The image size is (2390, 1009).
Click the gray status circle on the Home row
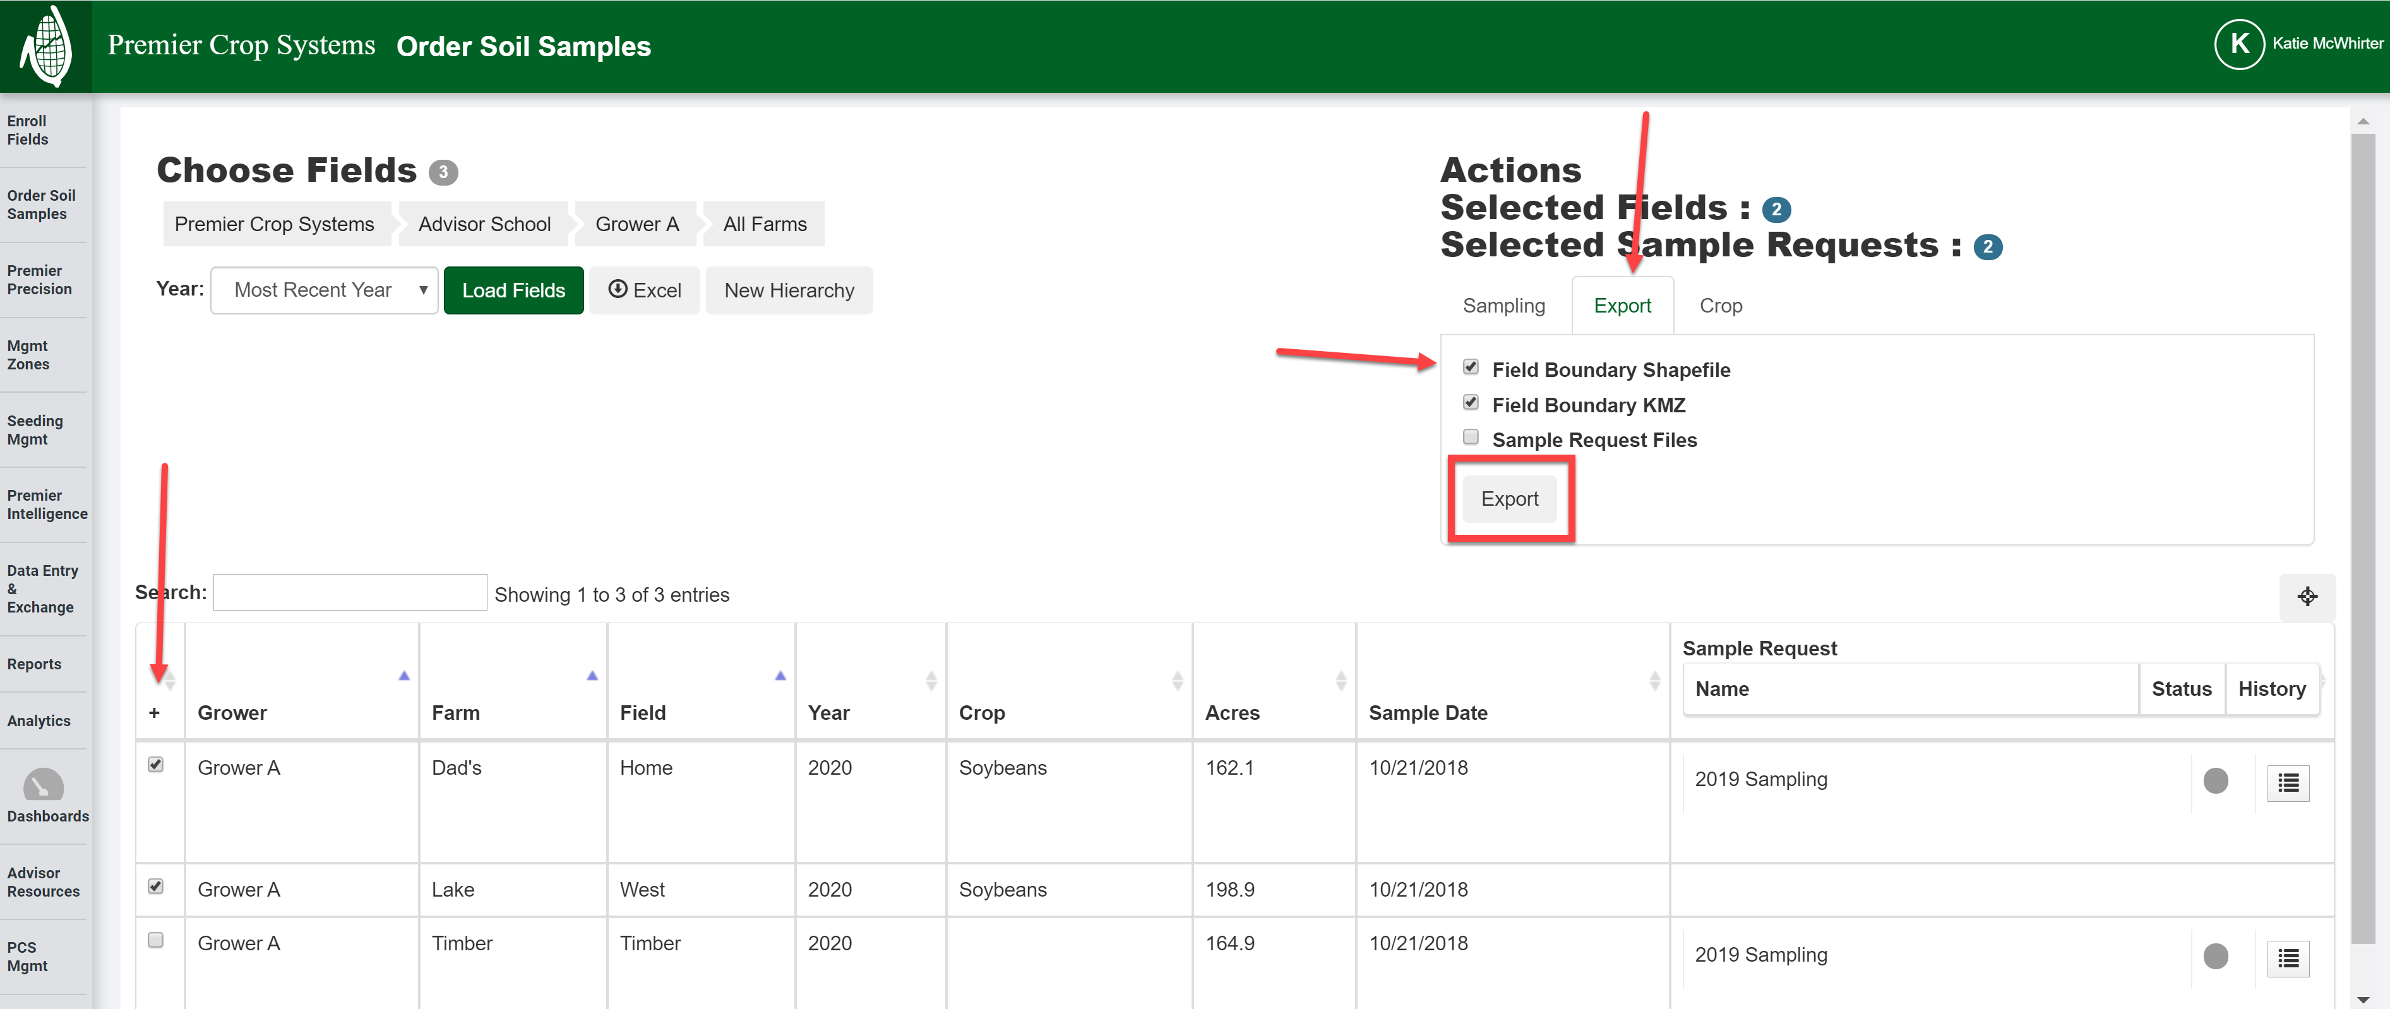[x=2216, y=782]
